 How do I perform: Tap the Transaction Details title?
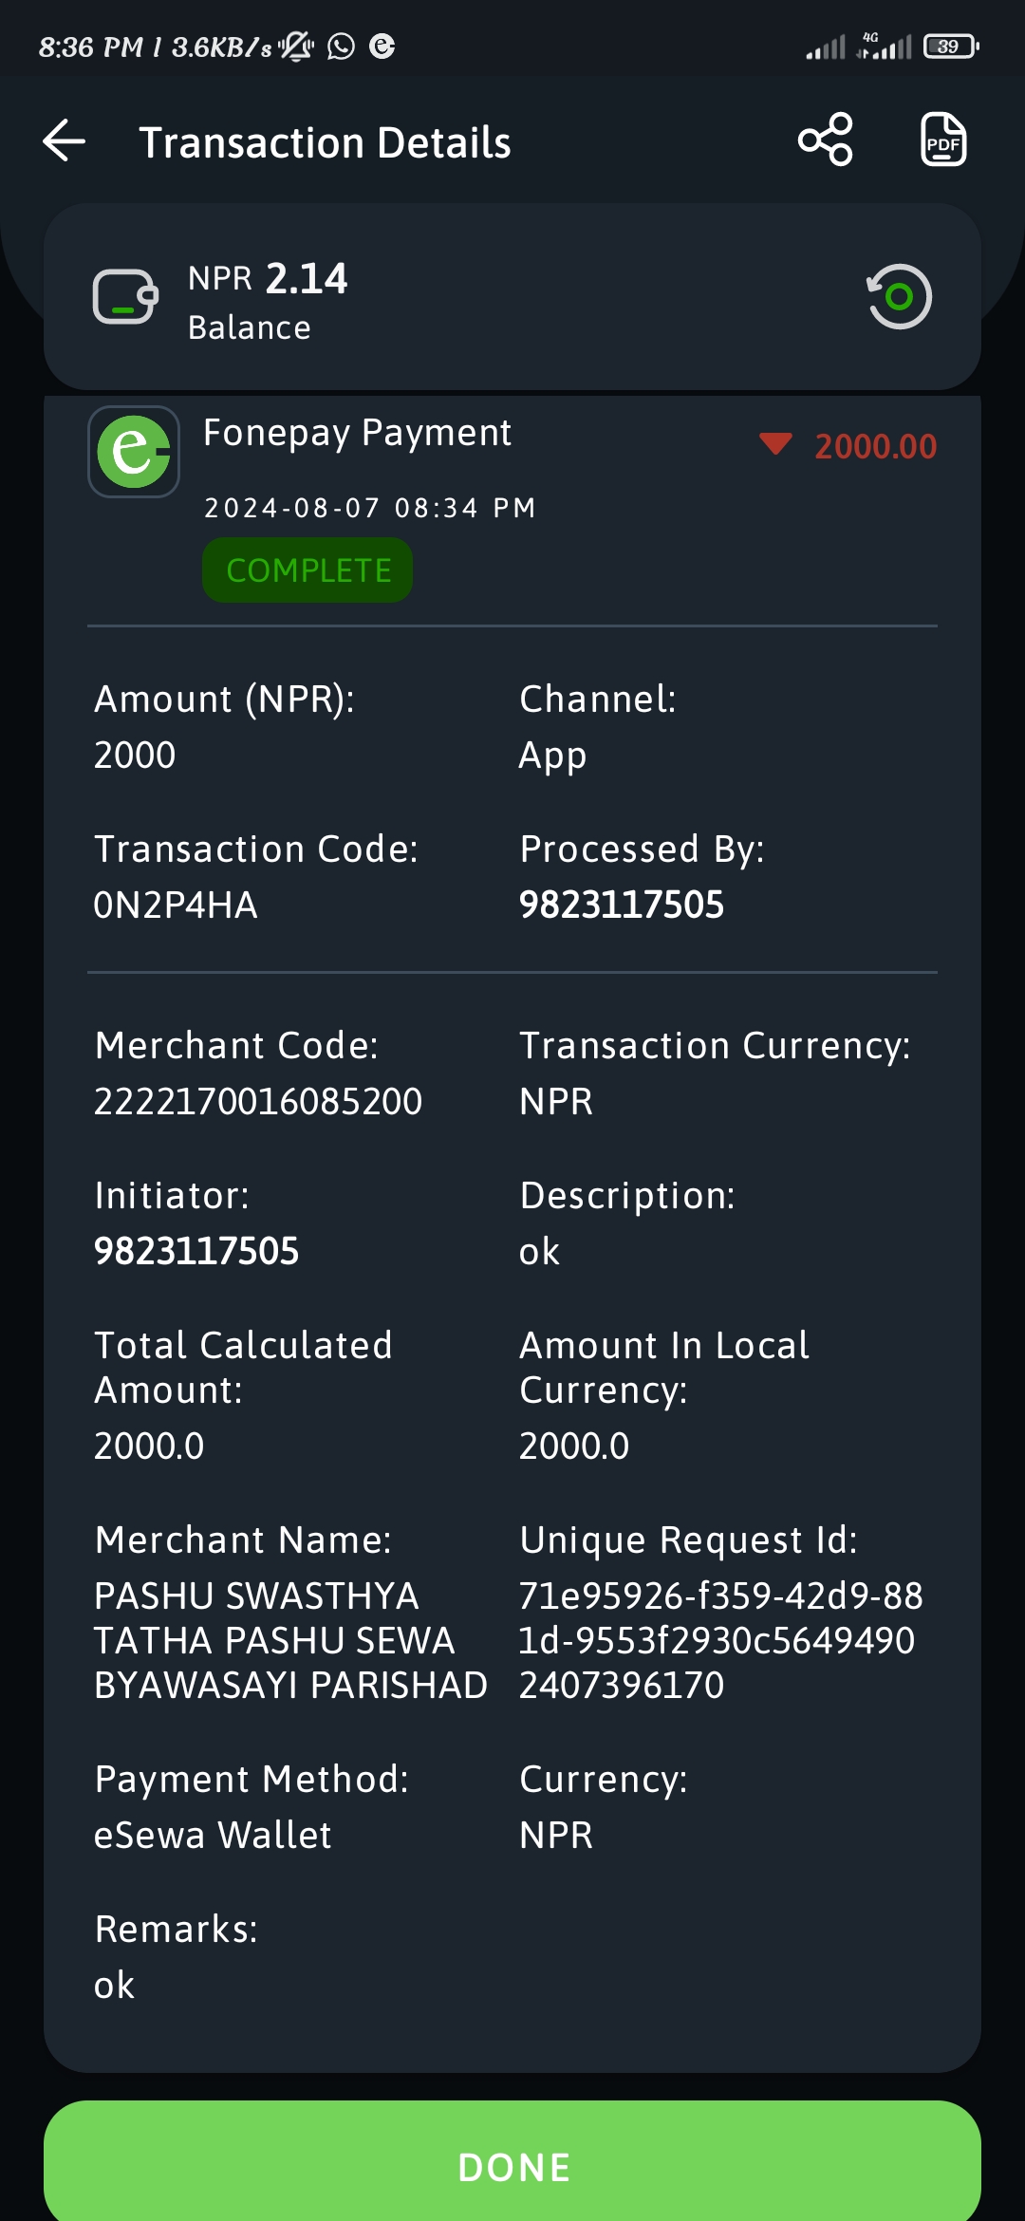coord(325,142)
